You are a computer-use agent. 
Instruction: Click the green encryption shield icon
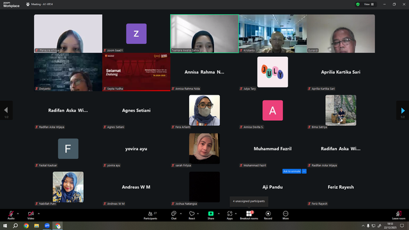[x=358, y=4]
